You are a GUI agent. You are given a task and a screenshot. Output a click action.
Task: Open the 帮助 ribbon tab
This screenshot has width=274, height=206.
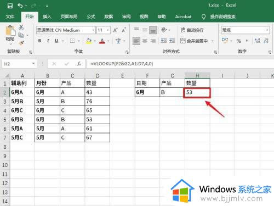tap(162, 16)
